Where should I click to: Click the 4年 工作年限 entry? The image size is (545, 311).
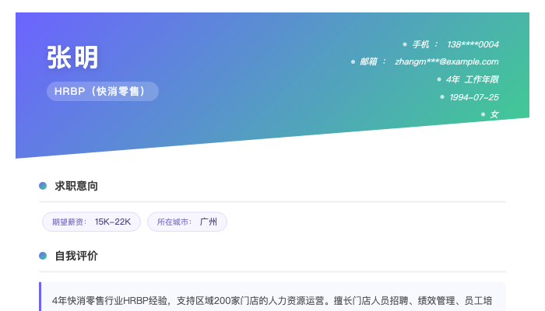tap(472, 79)
